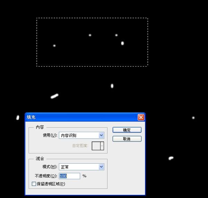Click the 自定图案 pattern preview swatch
Screen dimensions: 208x198
96,146
